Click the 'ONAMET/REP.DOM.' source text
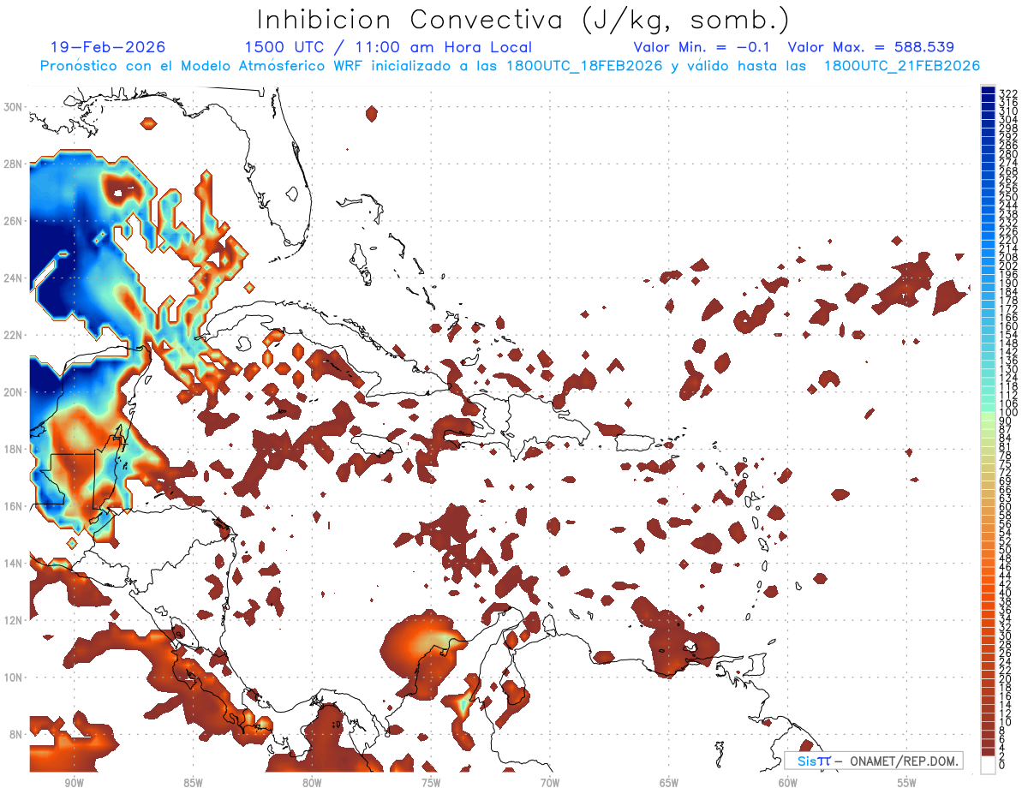This screenshot has height=794, width=1028. coord(902,761)
